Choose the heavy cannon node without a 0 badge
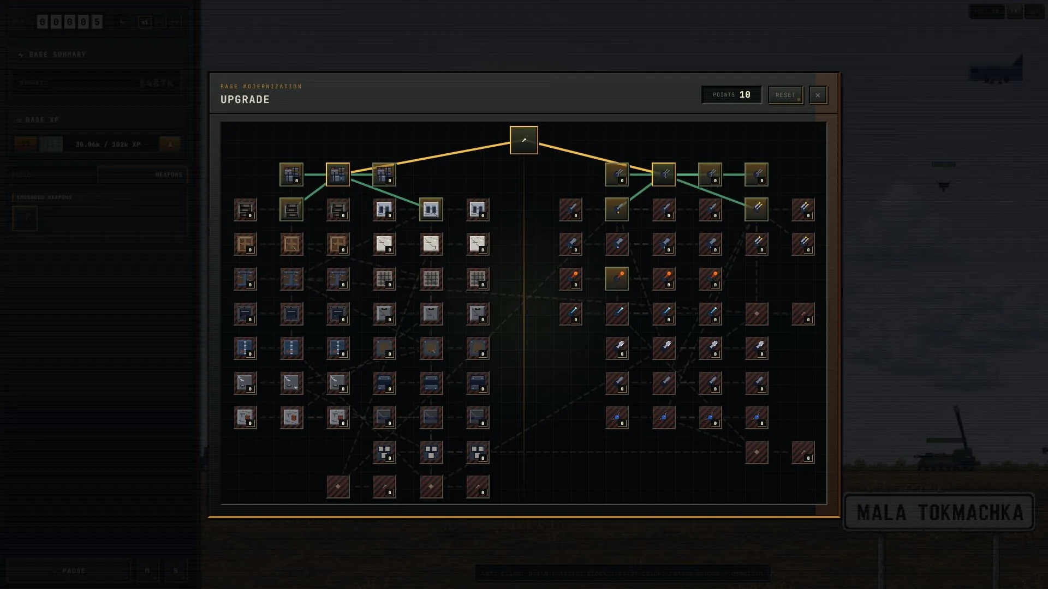This screenshot has height=589, width=1048. click(617, 244)
